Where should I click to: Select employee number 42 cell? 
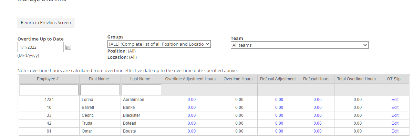[49, 123]
